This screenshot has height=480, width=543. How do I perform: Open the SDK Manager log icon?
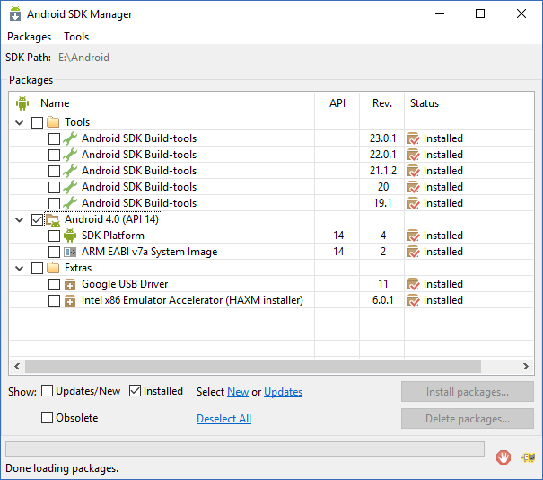[x=527, y=457]
